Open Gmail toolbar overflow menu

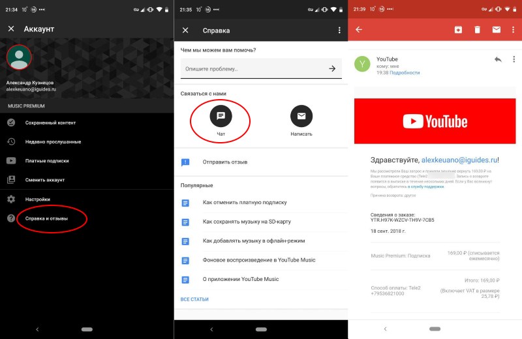(513, 29)
